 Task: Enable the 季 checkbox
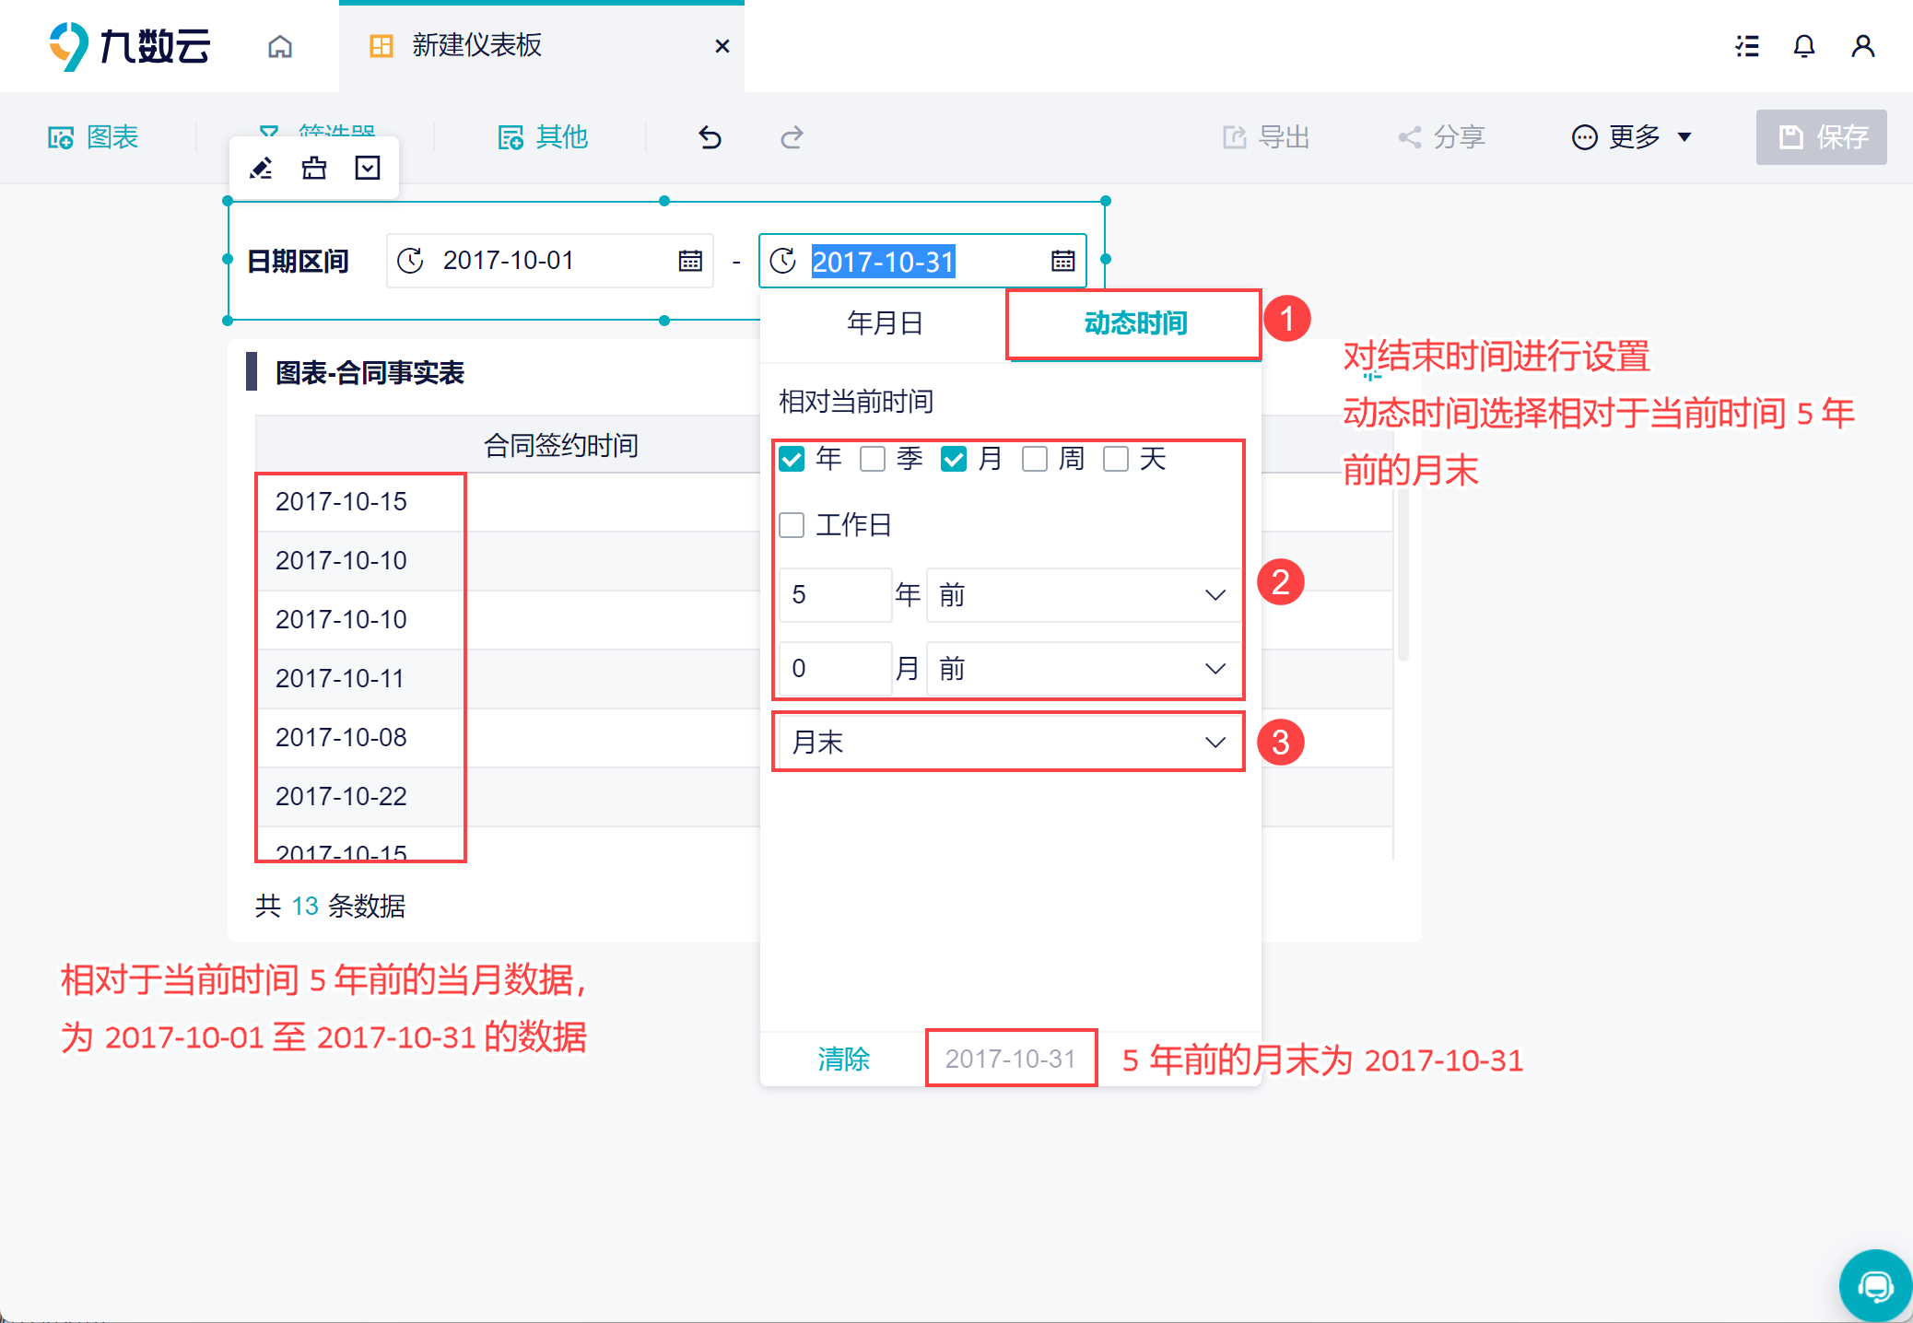click(x=873, y=459)
